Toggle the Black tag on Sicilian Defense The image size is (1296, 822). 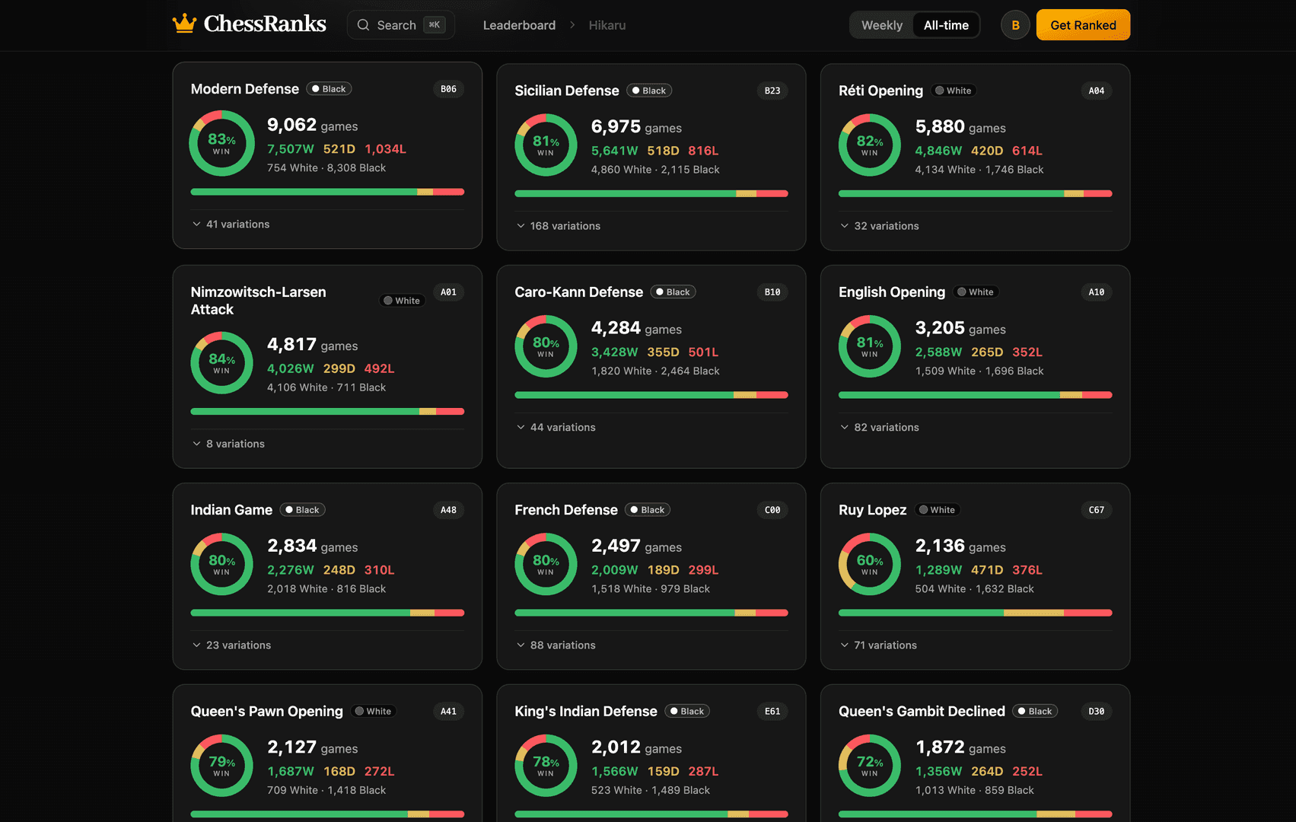[x=649, y=91]
